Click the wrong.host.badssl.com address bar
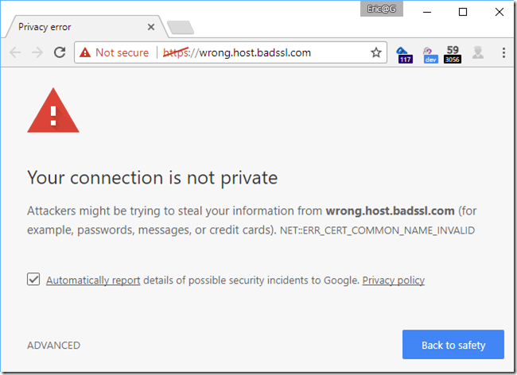 point(262,52)
